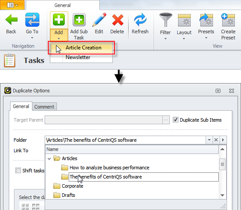Viewport: 241px width, 210px height.
Task: Click the Create Preset icon
Action: coord(228,20)
